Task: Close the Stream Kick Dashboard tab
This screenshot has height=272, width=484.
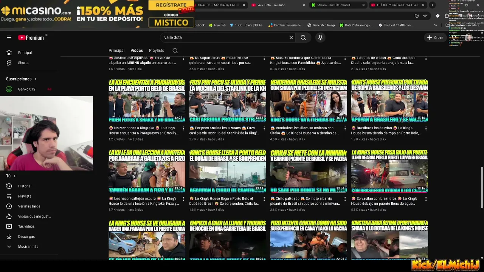Action: coord(363,5)
